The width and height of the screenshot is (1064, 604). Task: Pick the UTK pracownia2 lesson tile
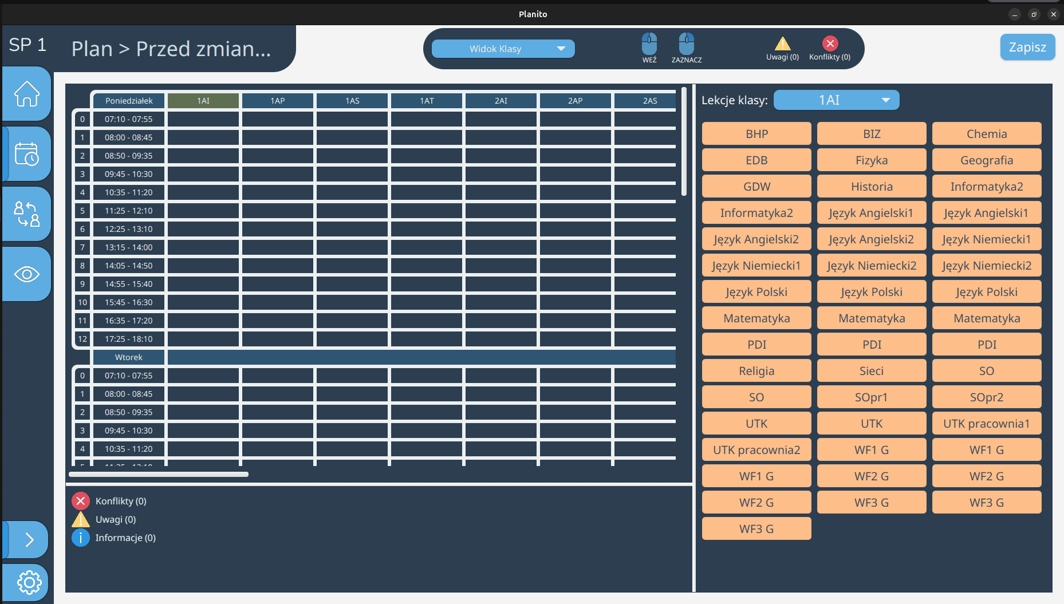click(x=756, y=449)
